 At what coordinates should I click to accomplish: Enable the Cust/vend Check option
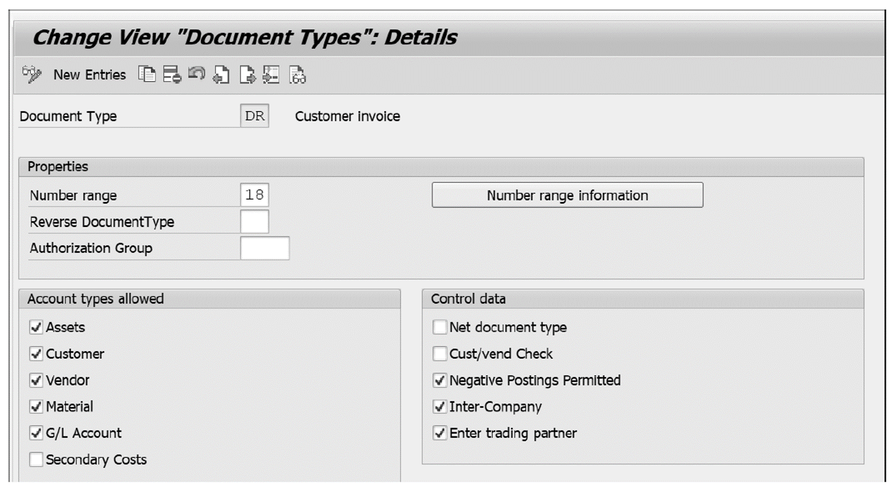click(440, 354)
